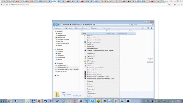Image resolution: width=183 pixels, height=103 pixels.
Task: Click 'Новая папка' in Explorer toolbar
Action: pos(106,28)
